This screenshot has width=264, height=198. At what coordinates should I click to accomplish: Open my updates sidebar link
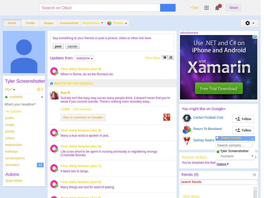13,111
